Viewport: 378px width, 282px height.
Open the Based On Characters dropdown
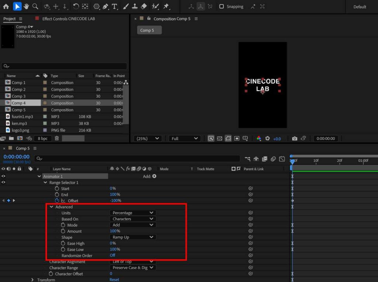point(133,219)
